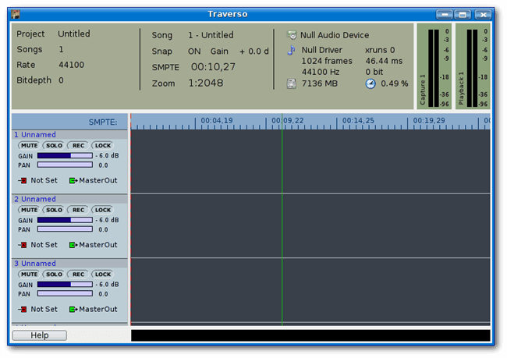
Task: Click the Null Audio Device soundcard icon
Action: pyautogui.click(x=292, y=35)
